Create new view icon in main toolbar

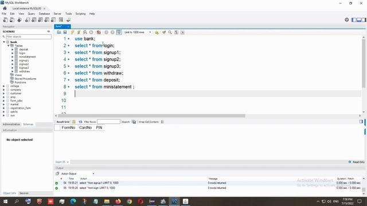(x=41, y=20)
